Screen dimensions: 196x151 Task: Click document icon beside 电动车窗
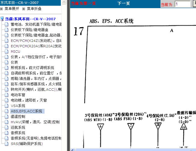click(7, 95)
